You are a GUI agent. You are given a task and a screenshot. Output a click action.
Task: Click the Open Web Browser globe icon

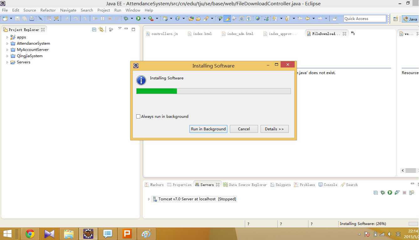(257, 18)
